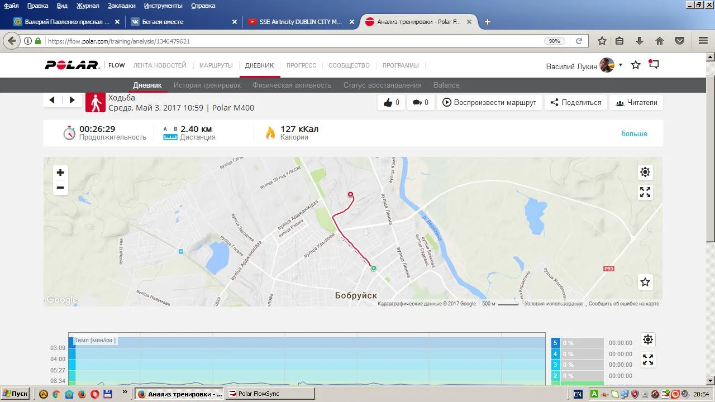Open the notifications flag icon
This screenshot has height=402, width=715.
pos(654,65)
